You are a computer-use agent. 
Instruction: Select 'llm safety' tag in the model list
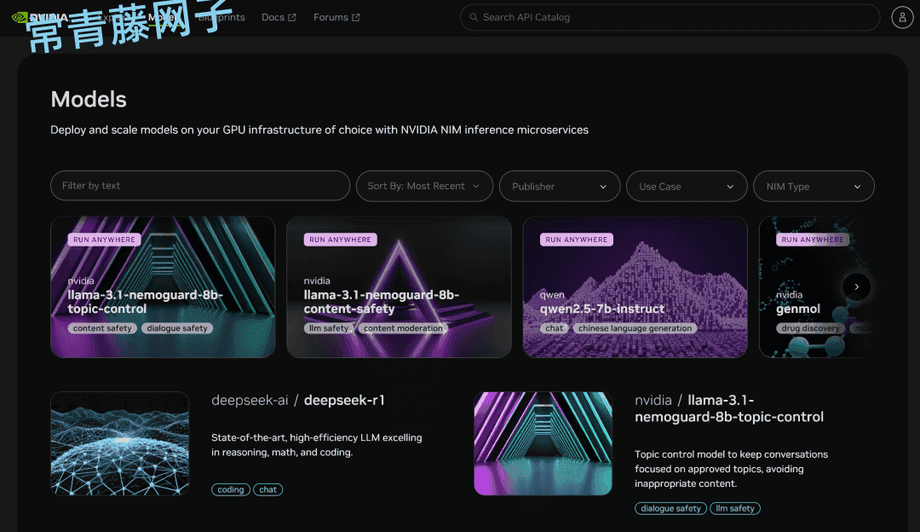(x=734, y=508)
